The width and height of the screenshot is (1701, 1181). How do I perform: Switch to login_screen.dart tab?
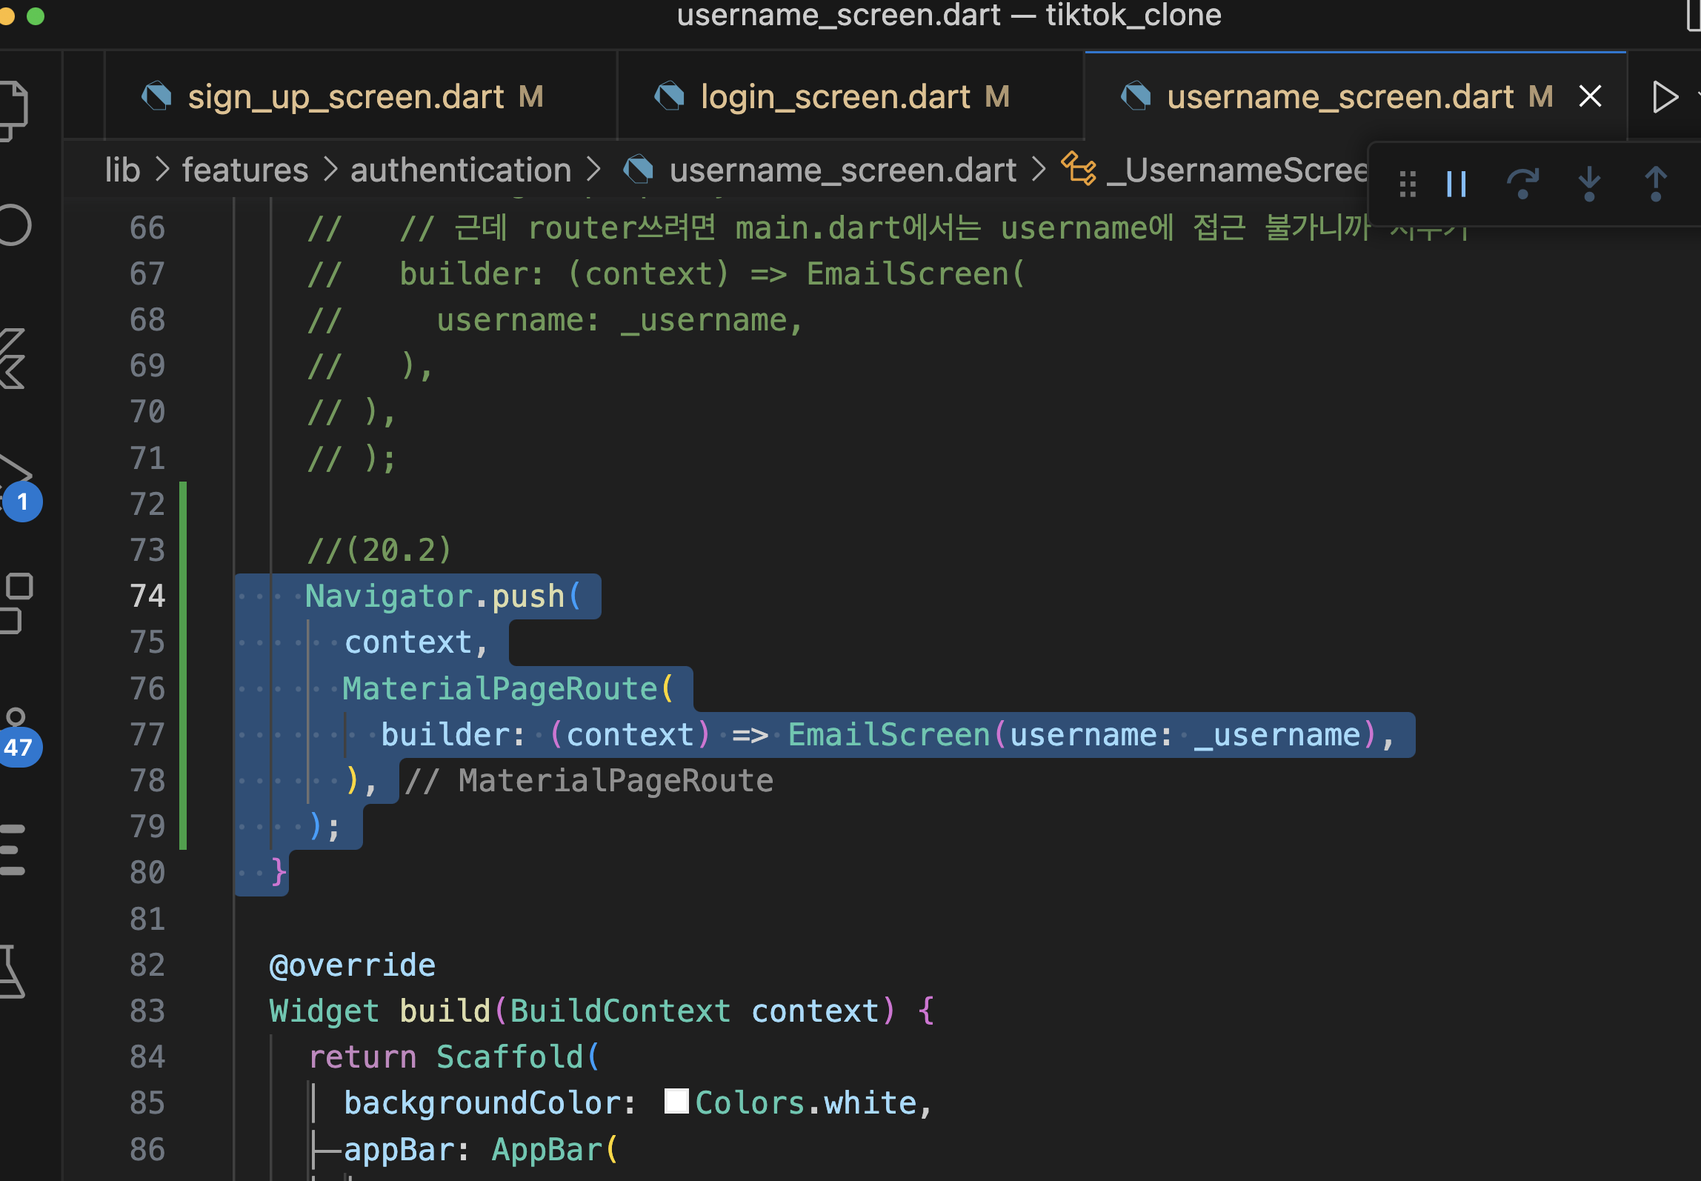pos(834,97)
